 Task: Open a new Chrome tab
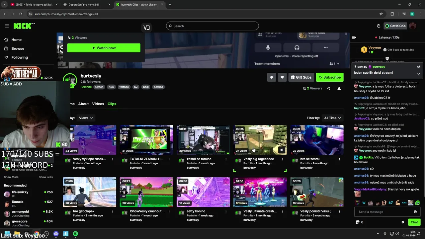tap(170, 4)
